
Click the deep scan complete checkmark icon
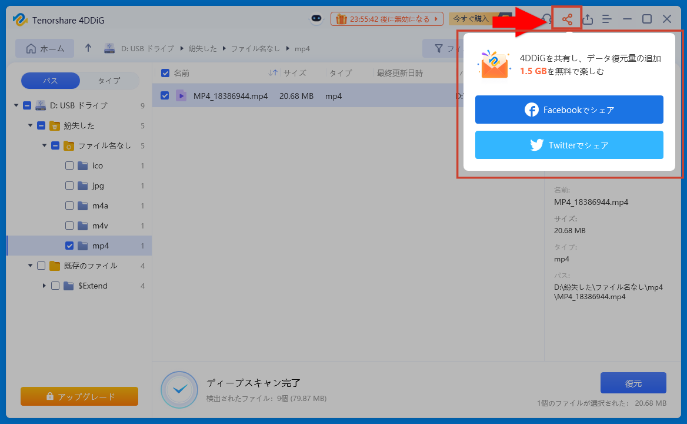[x=179, y=389]
